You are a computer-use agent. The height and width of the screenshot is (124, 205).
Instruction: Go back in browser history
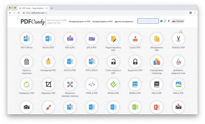point(10,13)
